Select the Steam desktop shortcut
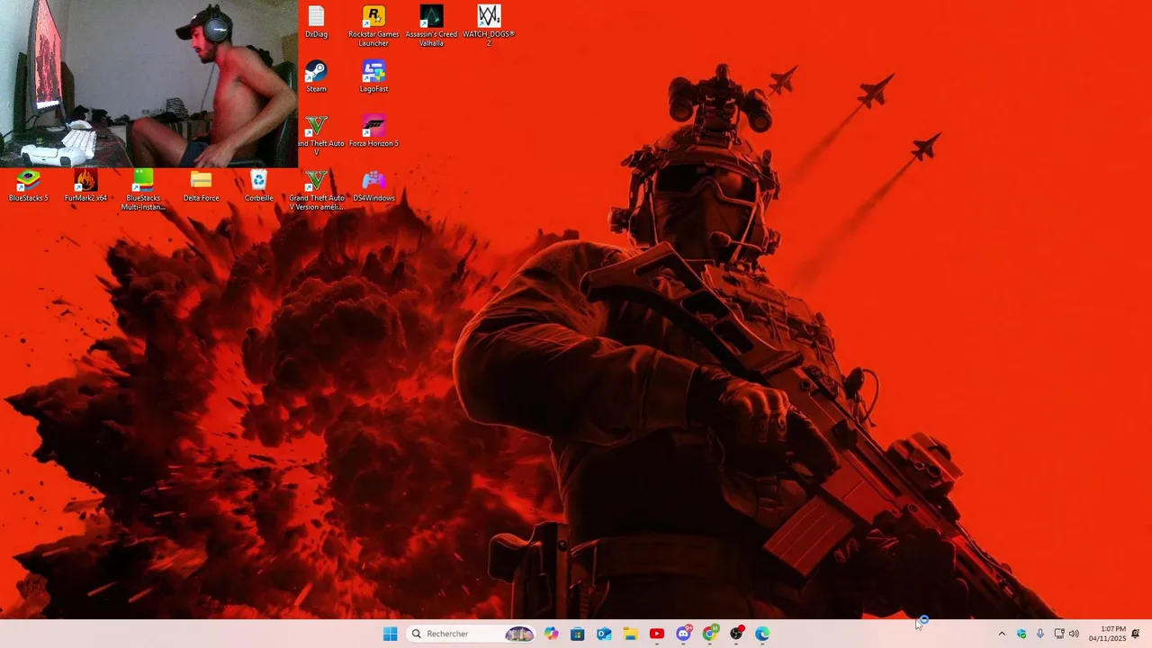Screen dimensions: 1152x648 [316, 76]
